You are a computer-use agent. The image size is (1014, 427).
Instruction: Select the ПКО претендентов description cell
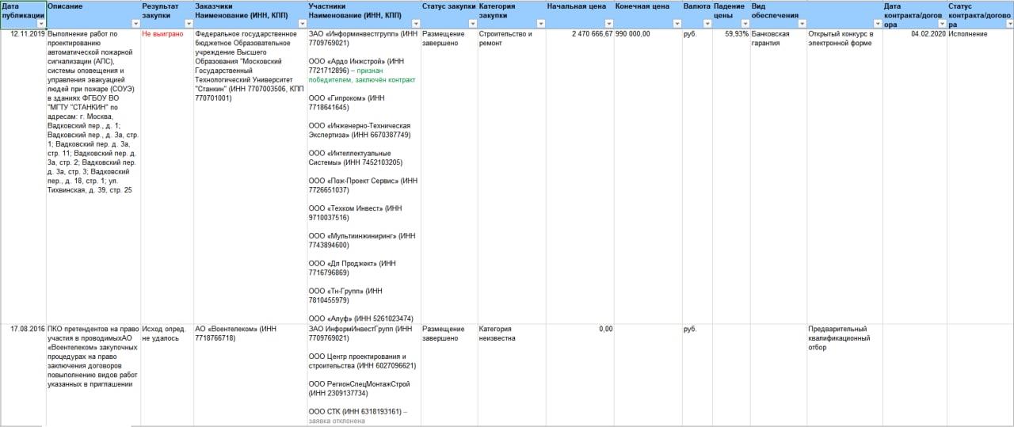pyautogui.click(x=93, y=376)
